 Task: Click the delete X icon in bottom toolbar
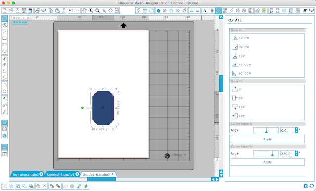(45, 186)
